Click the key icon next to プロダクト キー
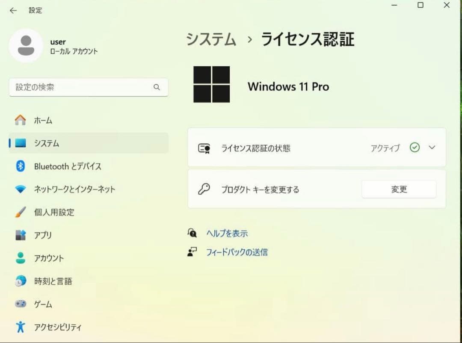The height and width of the screenshot is (343, 462). (x=204, y=189)
